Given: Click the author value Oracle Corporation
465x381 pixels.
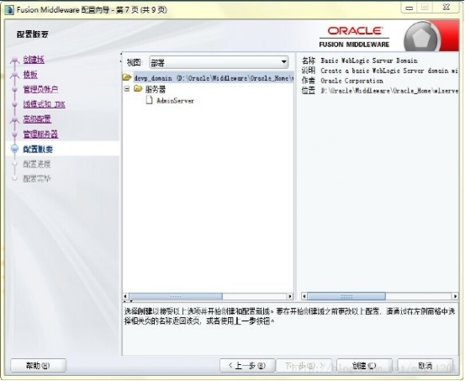Looking at the screenshot, I should pyautogui.click(x=351, y=81).
